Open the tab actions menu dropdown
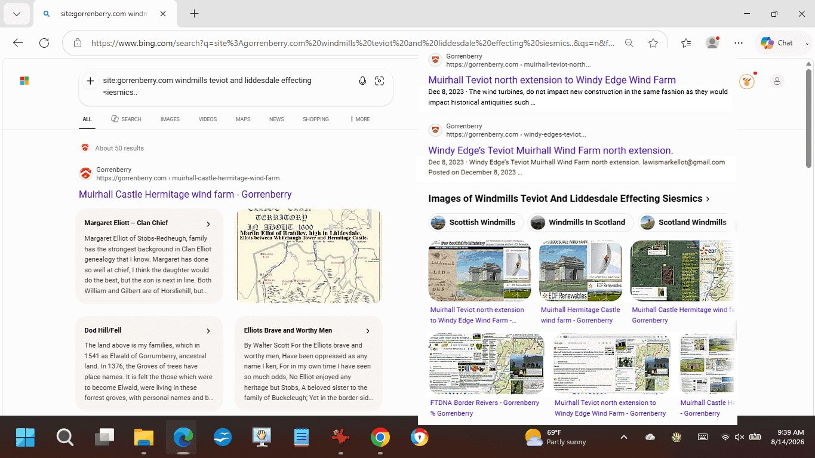The image size is (815, 458). [x=16, y=14]
